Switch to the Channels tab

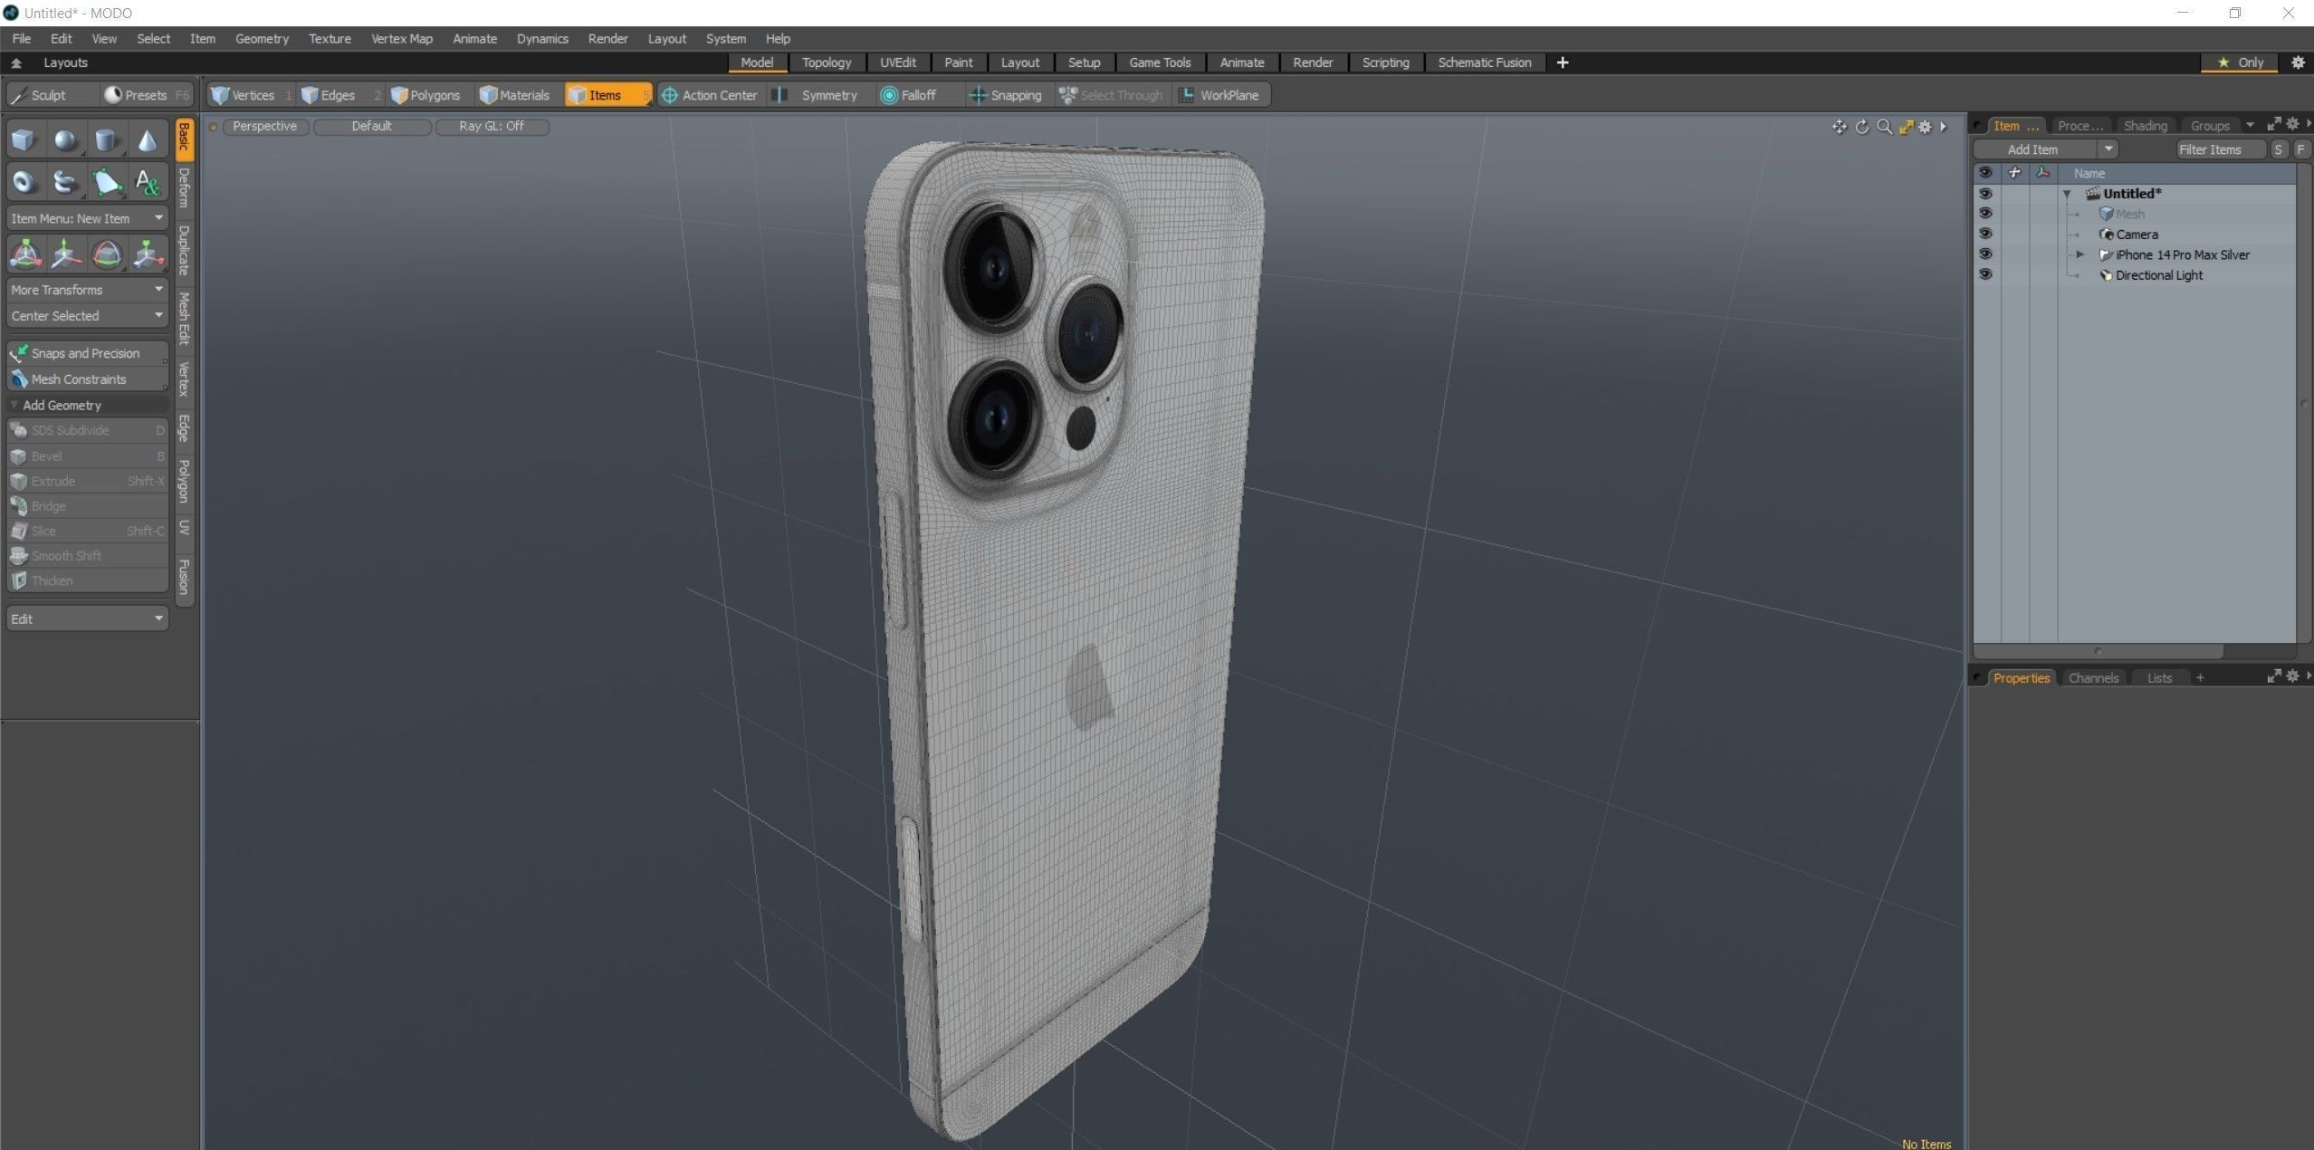click(x=2093, y=677)
